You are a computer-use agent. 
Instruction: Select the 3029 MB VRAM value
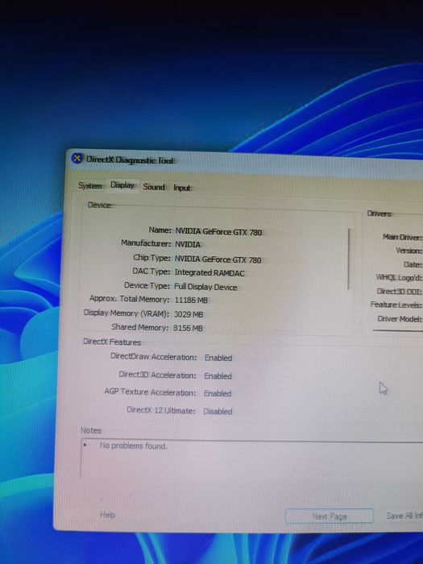coord(188,314)
